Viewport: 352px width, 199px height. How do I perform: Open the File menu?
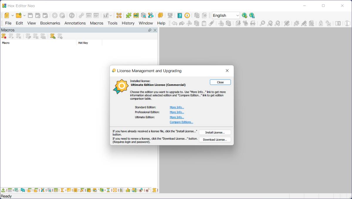pyautogui.click(x=8, y=23)
